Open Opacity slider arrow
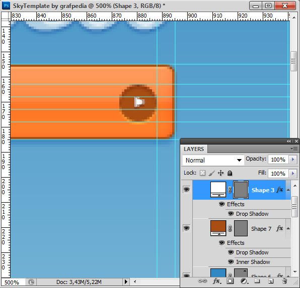 tap(293, 160)
